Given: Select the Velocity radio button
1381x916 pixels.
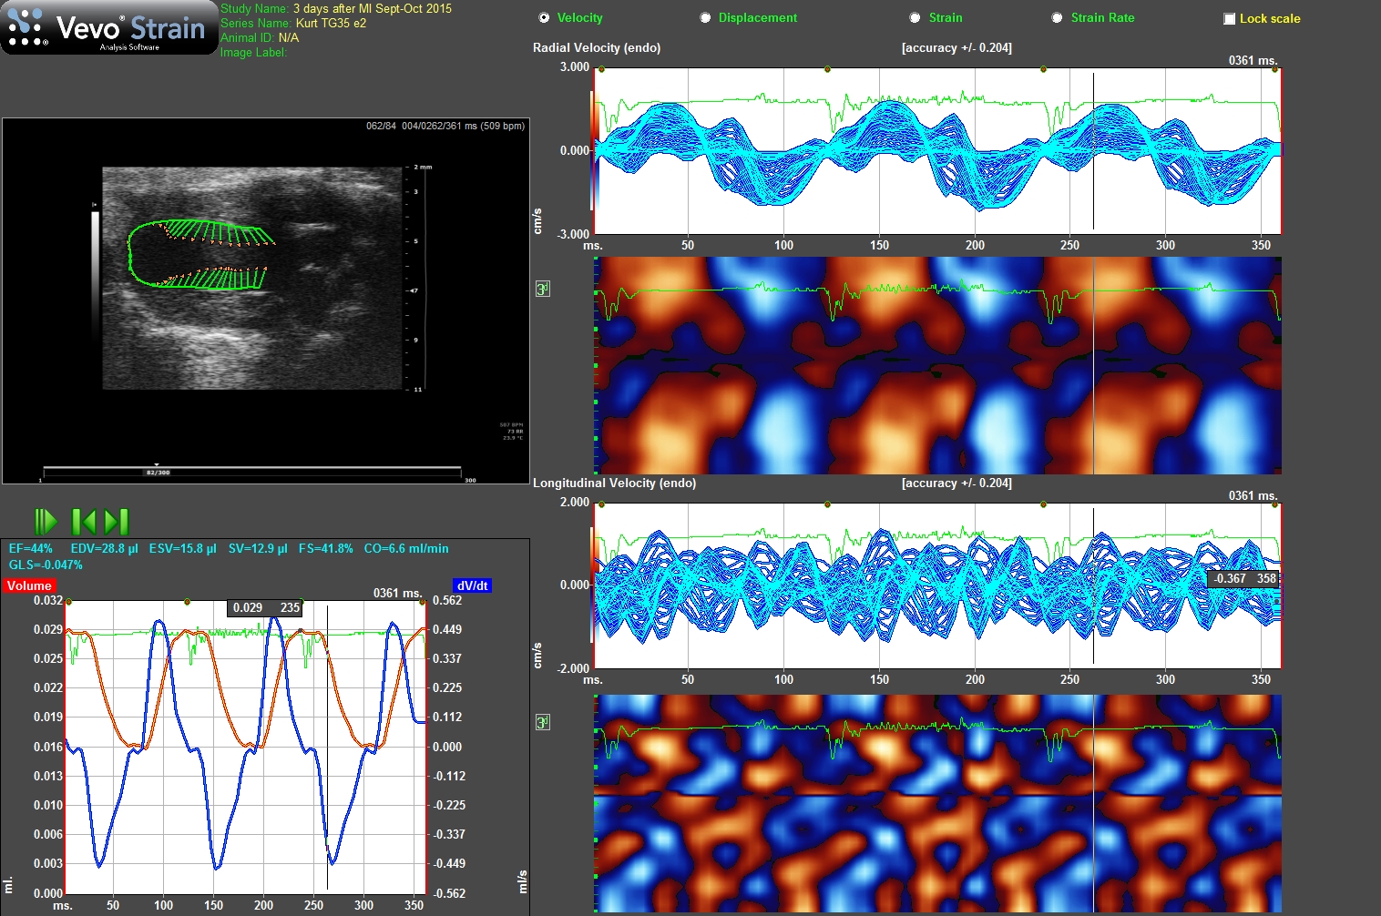Looking at the screenshot, I should pyautogui.click(x=545, y=18).
